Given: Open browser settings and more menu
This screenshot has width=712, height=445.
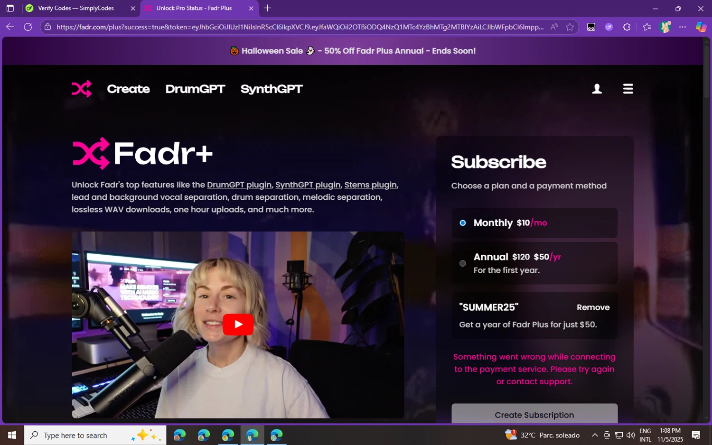Looking at the screenshot, I should [683, 27].
